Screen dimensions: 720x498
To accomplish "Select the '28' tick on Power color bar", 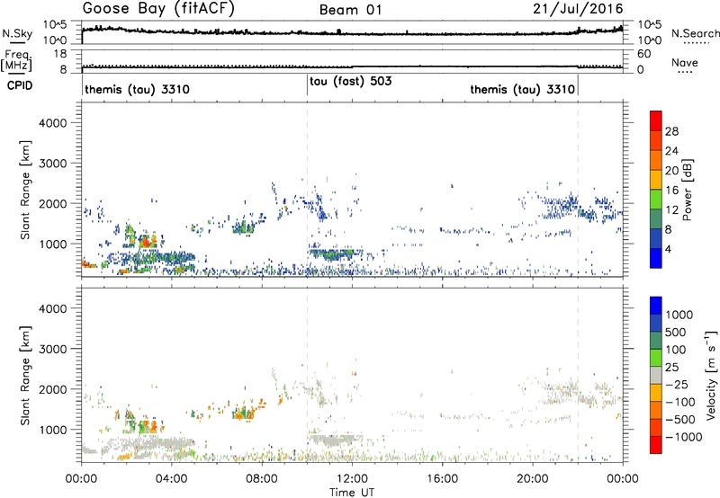I will point(671,131).
